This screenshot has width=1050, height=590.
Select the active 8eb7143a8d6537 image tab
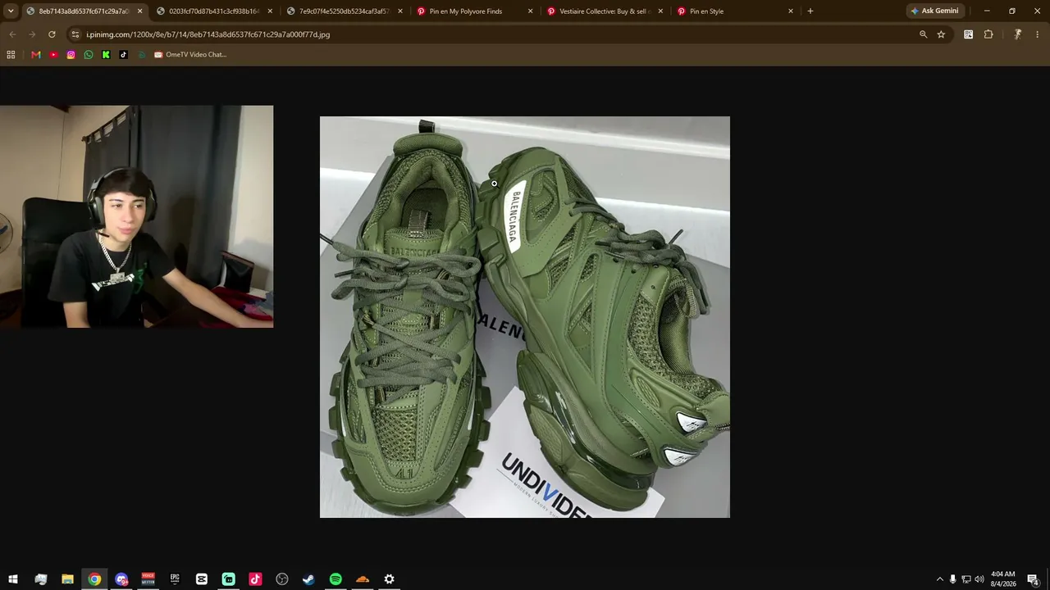click(x=84, y=11)
